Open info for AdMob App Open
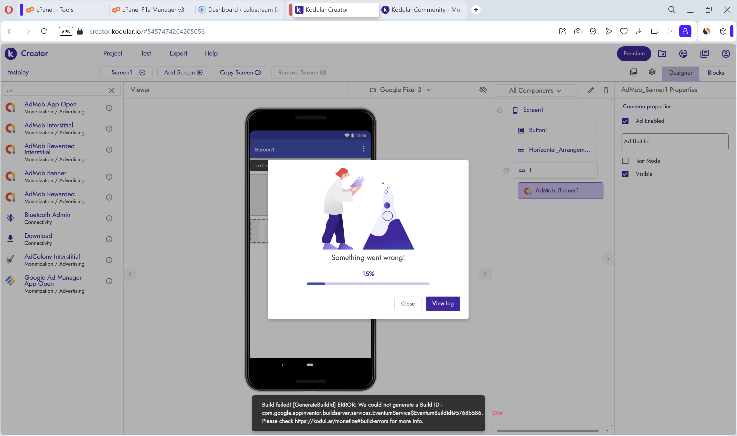The image size is (737, 436). pyautogui.click(x=109, y=108)
